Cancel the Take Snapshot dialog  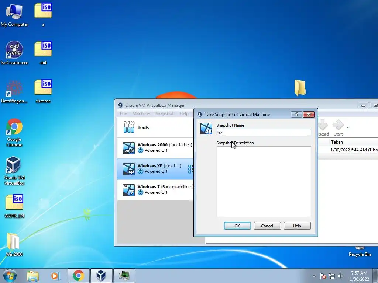click(267, 226)
